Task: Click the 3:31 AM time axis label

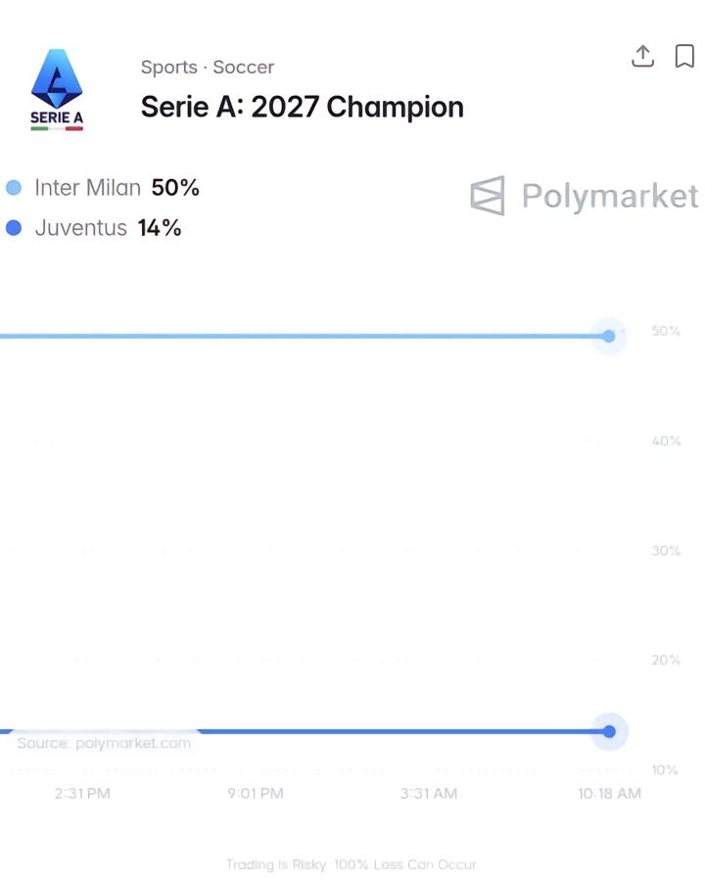Action: pyautogui.click(x=429, y=793)
